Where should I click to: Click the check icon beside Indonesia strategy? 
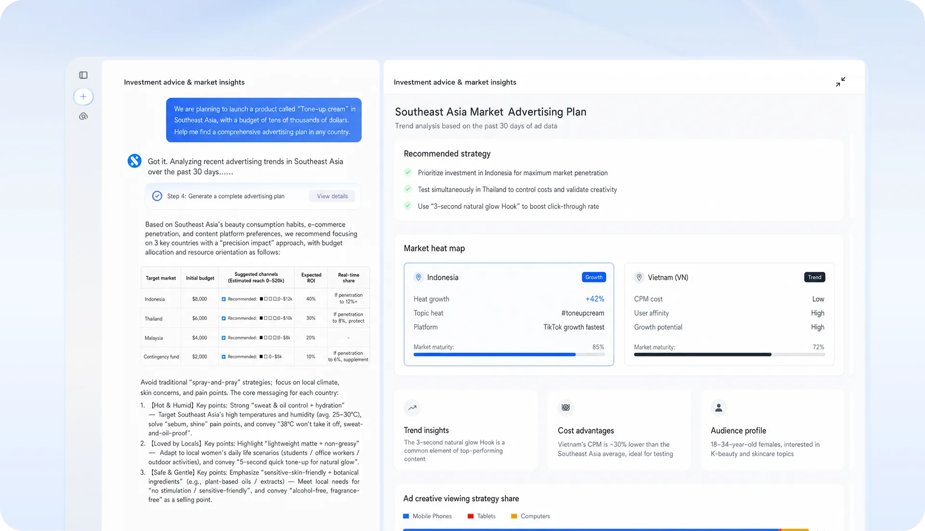[408, 173]
